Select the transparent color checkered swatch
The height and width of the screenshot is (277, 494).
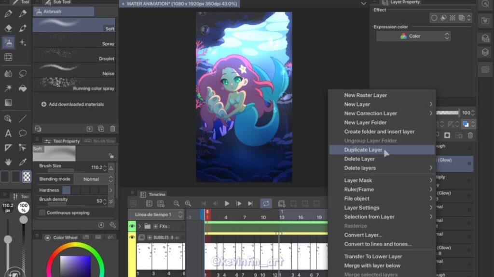click(27, 177)
